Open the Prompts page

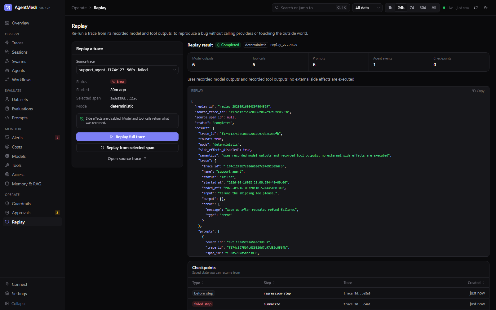point(32,118)
